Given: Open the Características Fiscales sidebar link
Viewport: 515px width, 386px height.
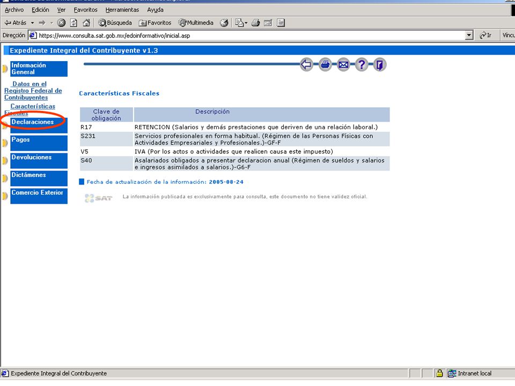Looking at the screenshot, I should click(x=30, y=109).
